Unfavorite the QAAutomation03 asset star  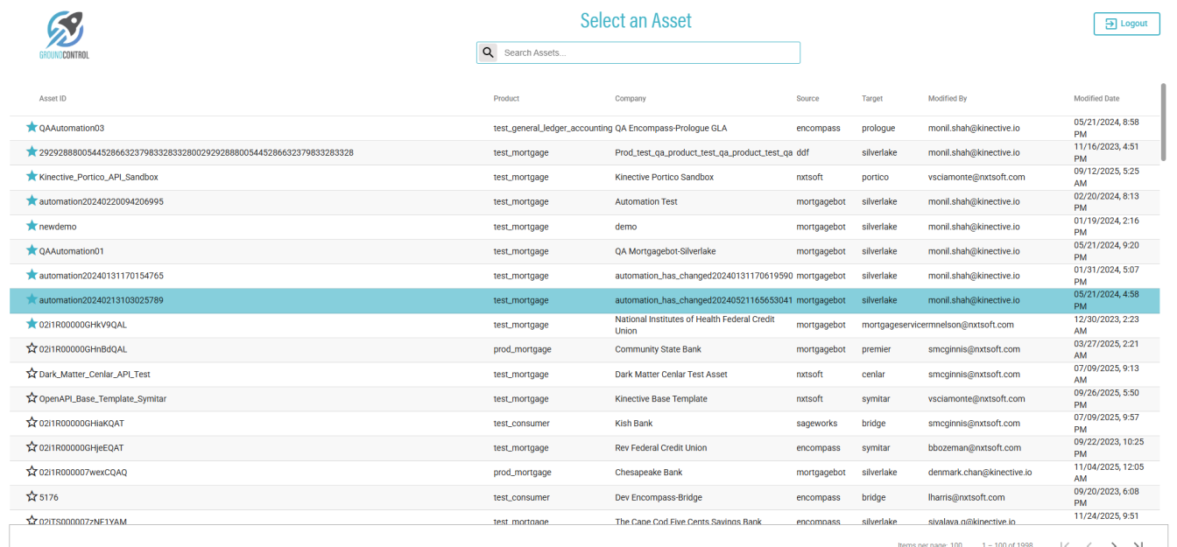click(x=32, y=127)
